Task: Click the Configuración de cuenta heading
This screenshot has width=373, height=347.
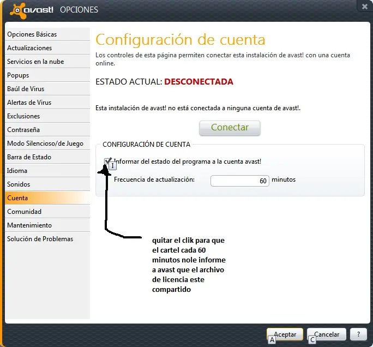Action: point(181,40)
